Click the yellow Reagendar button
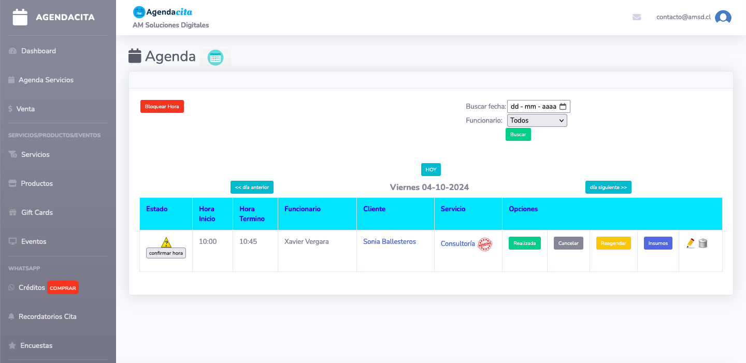 [613, 243]
